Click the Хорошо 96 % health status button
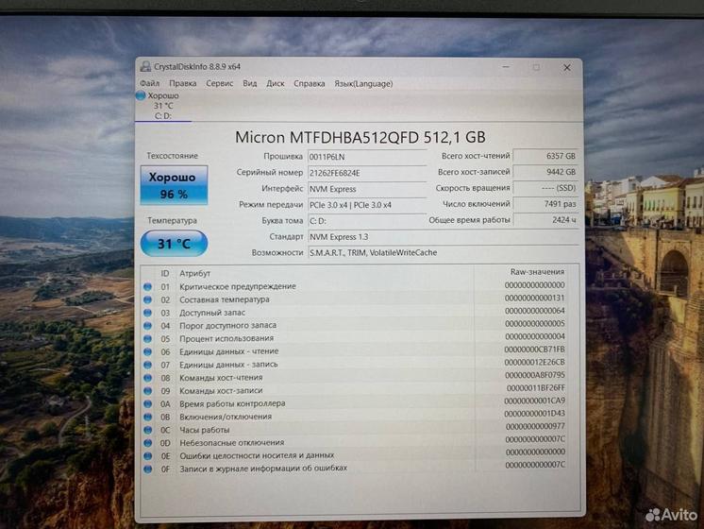 coord(175,185)
